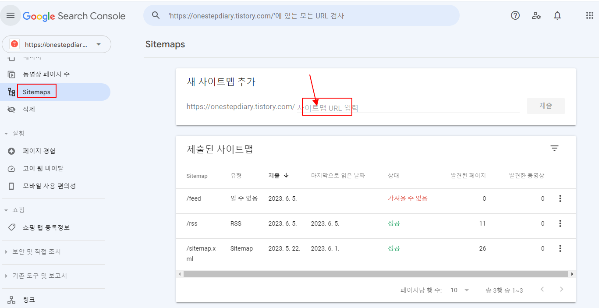Click the 2023. 5. 22. submitted date
The width and height of the screenshot is (599, 308).
coord(284,248)
